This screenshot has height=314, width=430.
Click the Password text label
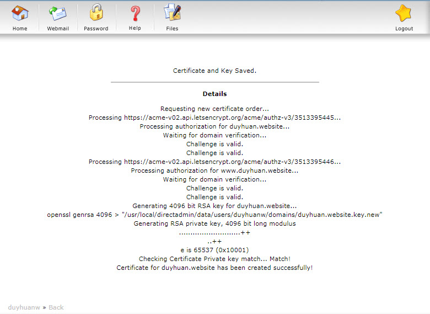pos(96,29)
